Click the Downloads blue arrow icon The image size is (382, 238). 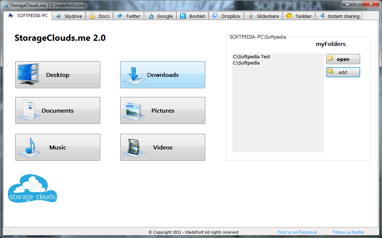coord(133,75)
